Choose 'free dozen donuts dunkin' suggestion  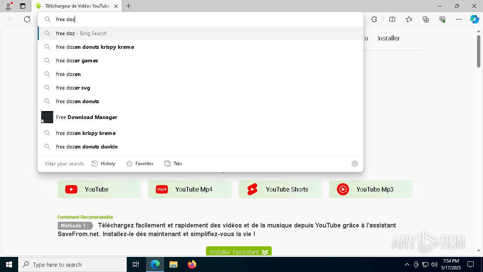click(200, 147)
